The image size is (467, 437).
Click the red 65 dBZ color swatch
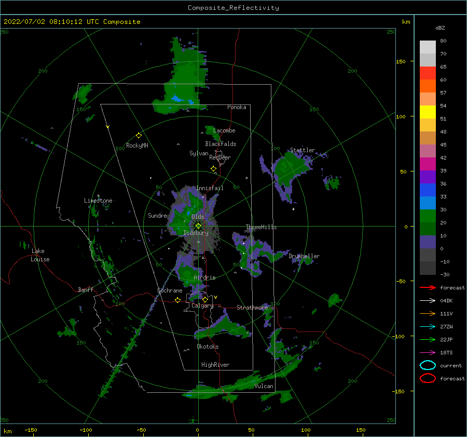click(428, 73)
